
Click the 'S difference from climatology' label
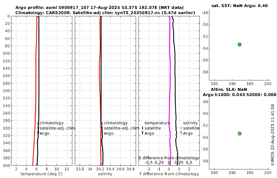[169, 158]
